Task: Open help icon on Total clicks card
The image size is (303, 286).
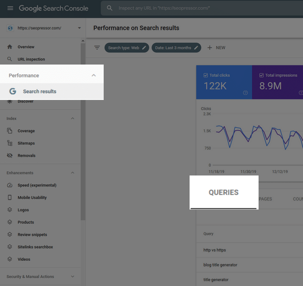Action: pos(245,93)
